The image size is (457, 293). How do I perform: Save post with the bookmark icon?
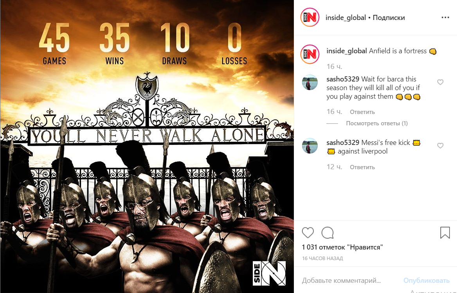tap(445, 233)
